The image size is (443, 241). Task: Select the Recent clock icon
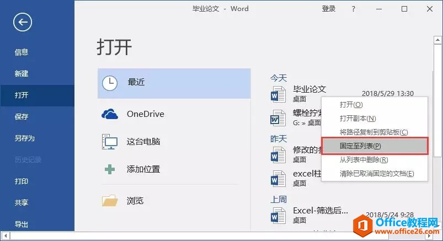coord(110,83)
